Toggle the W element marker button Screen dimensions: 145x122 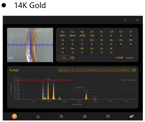click(115, 70)
